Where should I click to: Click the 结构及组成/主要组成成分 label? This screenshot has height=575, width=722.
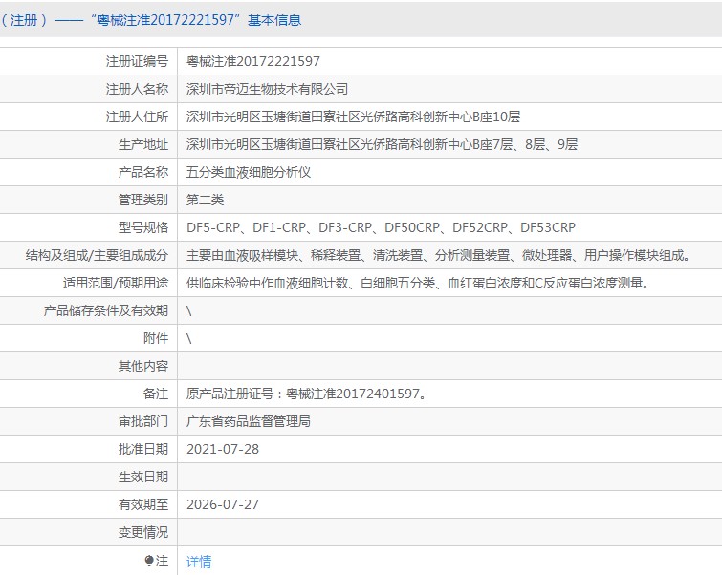click(x=97, y=255)
